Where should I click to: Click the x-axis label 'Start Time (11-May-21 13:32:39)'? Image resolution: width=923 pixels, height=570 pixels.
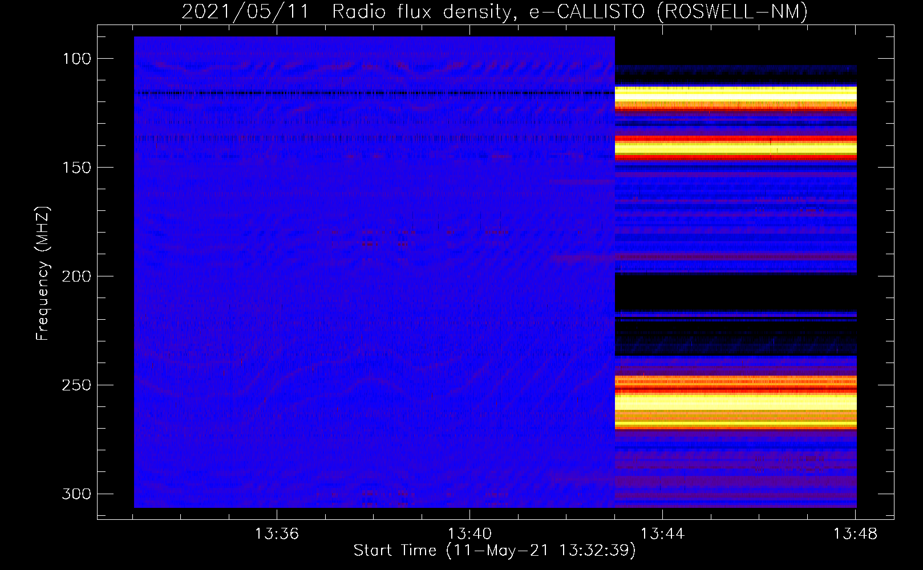[495, 551]
